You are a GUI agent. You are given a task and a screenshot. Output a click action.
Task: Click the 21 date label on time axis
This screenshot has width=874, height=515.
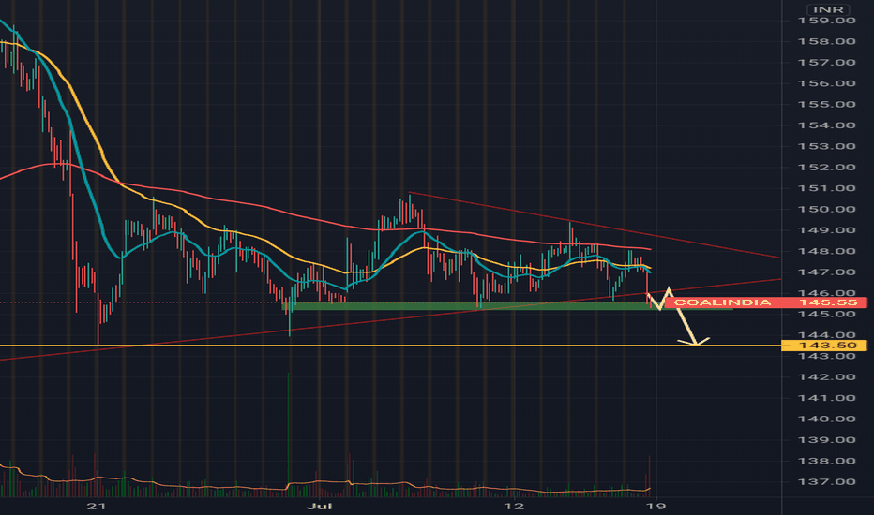(97, 506)
